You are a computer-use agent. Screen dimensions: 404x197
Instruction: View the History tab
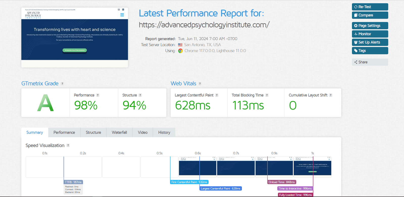(x=164, y=132)
